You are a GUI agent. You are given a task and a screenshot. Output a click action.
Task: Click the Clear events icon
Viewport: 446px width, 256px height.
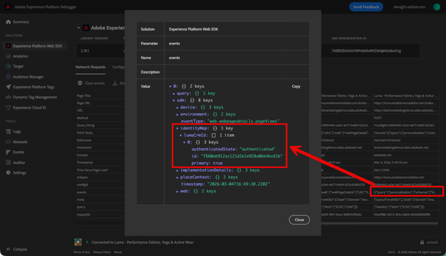pyautogui.click(x=80, y=83)
